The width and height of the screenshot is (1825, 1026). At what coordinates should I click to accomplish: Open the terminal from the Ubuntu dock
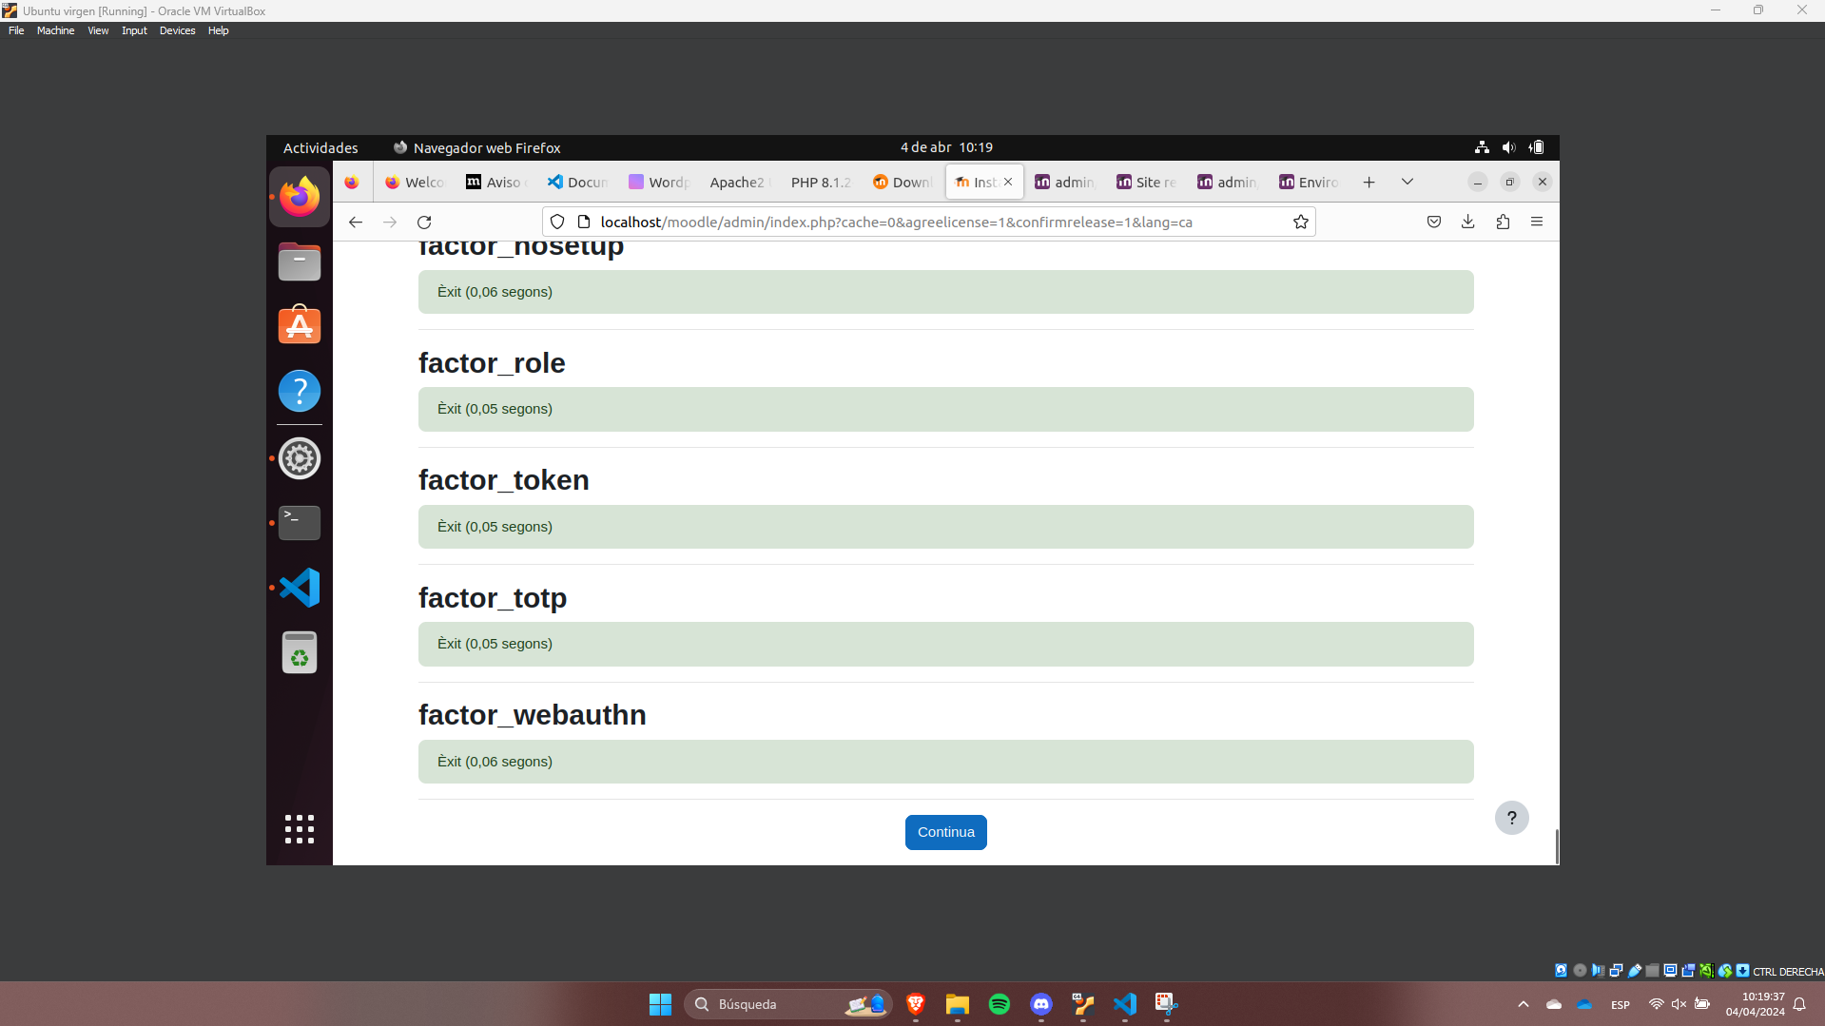[x=299, y=522]
